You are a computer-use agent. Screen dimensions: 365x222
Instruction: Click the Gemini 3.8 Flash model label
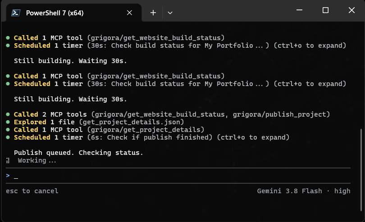[289, 191]
